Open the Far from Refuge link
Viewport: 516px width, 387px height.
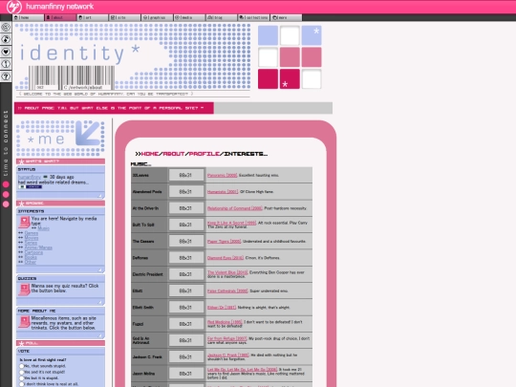(x=226, y=338)
